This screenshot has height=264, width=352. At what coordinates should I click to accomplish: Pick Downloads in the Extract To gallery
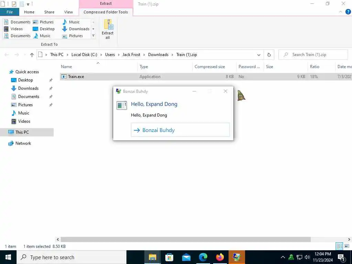pyautogui.click(x=76, y=29)
